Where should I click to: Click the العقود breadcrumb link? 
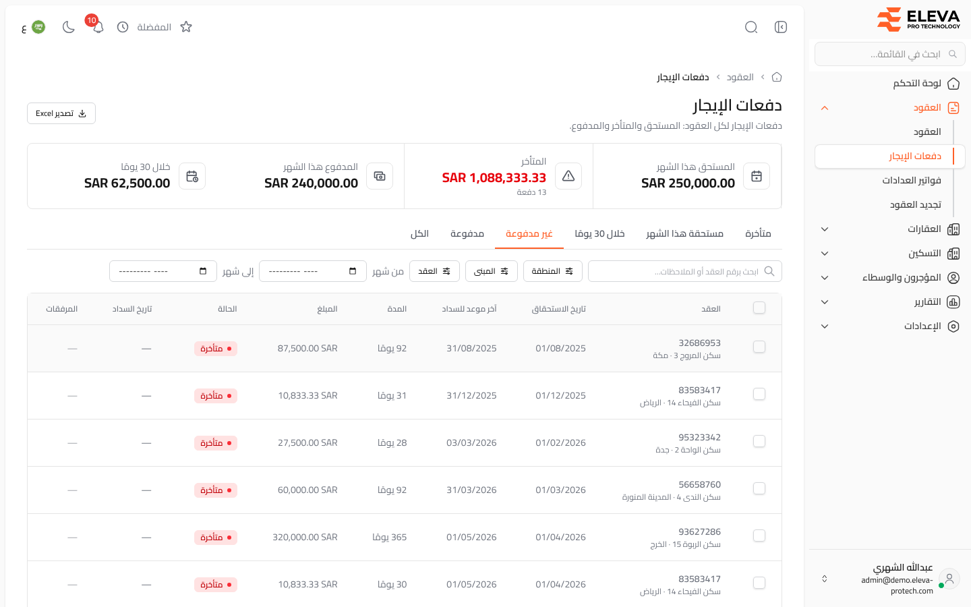click(x=740, y=77)
